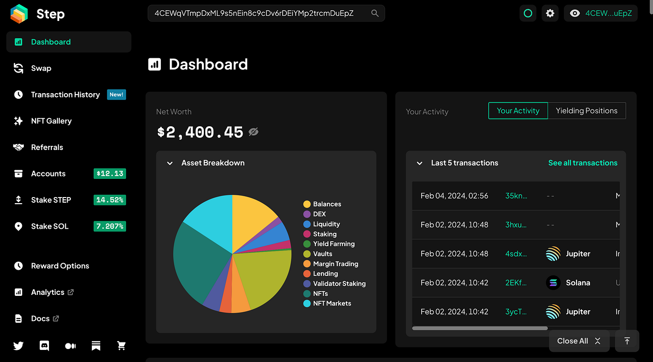
Task: Click the bookmark ribbon icon in the sidebar
Action: click(96, 346)
